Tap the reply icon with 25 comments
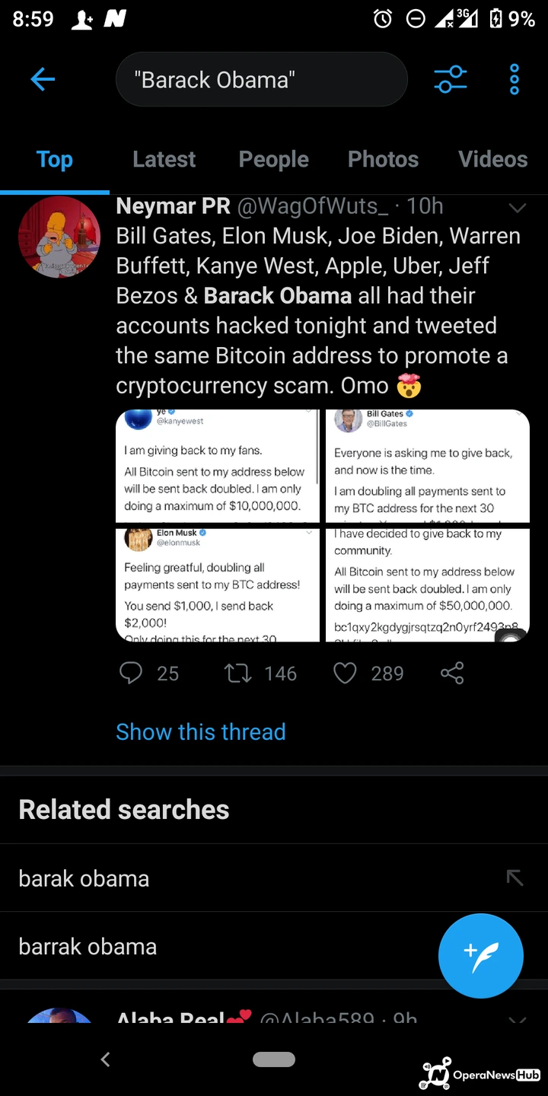Screen dimensions: 548x1096 [x=132, y=673]
